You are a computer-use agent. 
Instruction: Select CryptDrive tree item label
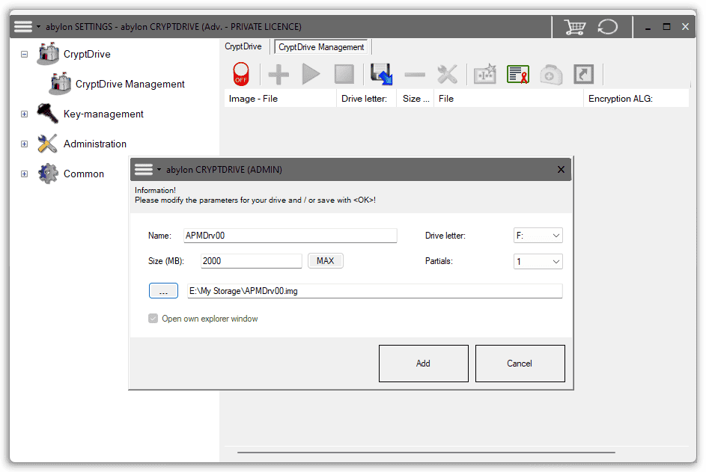coord(87,54)
